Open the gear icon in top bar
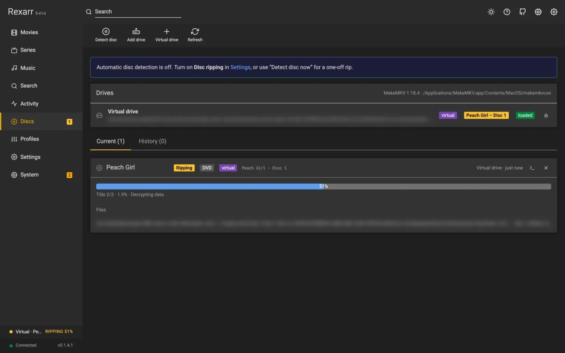This screenshot has width=565, height=353. click(x=554, y=12)
